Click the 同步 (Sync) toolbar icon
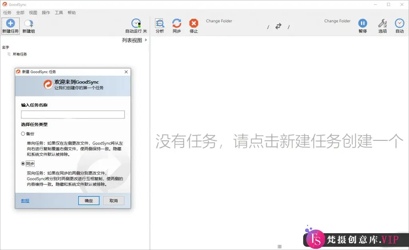 pos(177,23)
